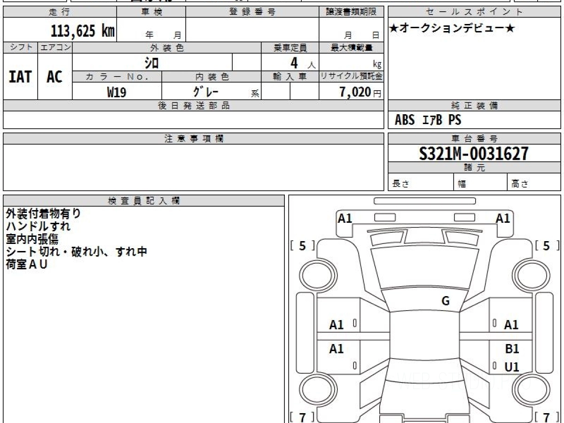Screen dimensions: 564x423
Task: Click the 外装付着物有り inspector note
Action: tap(43, 213)
